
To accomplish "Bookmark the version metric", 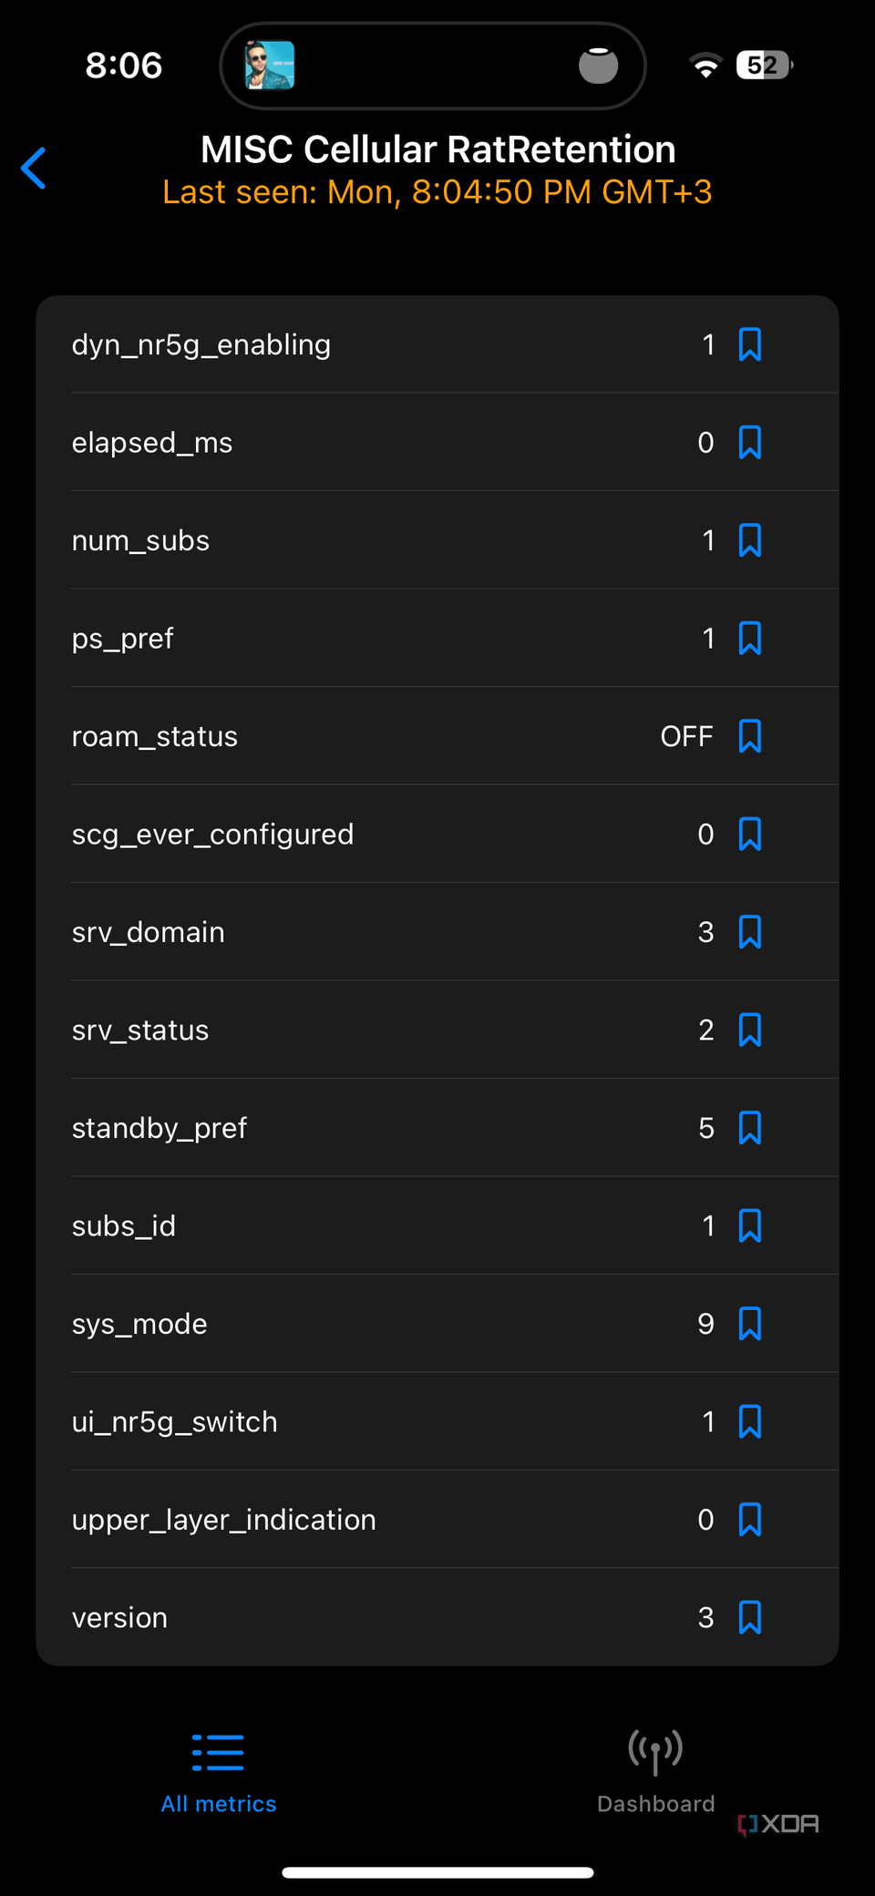I will coord(749,1617).
